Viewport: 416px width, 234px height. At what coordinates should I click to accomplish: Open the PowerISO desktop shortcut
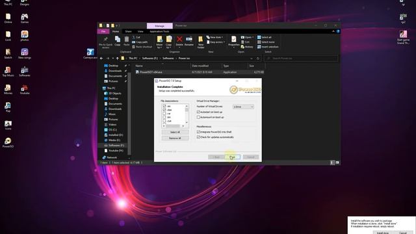coord(8,142)
